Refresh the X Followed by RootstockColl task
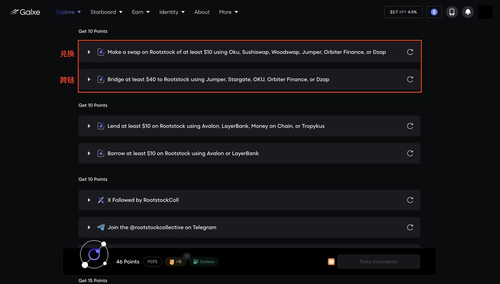This screenshot has width=500, height=284. [x=410, y=200]
